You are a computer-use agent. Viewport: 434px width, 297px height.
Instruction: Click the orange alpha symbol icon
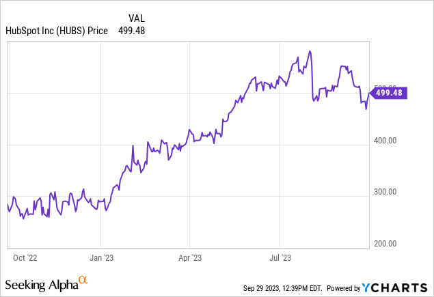point(83,279)
